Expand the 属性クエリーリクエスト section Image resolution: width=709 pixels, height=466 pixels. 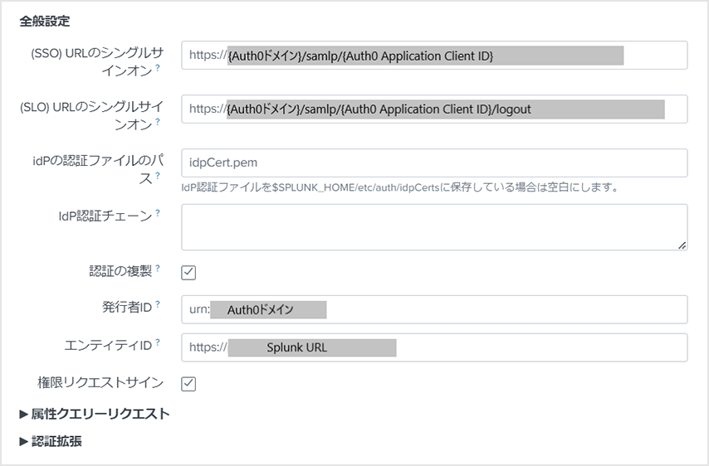click(95, 414)
